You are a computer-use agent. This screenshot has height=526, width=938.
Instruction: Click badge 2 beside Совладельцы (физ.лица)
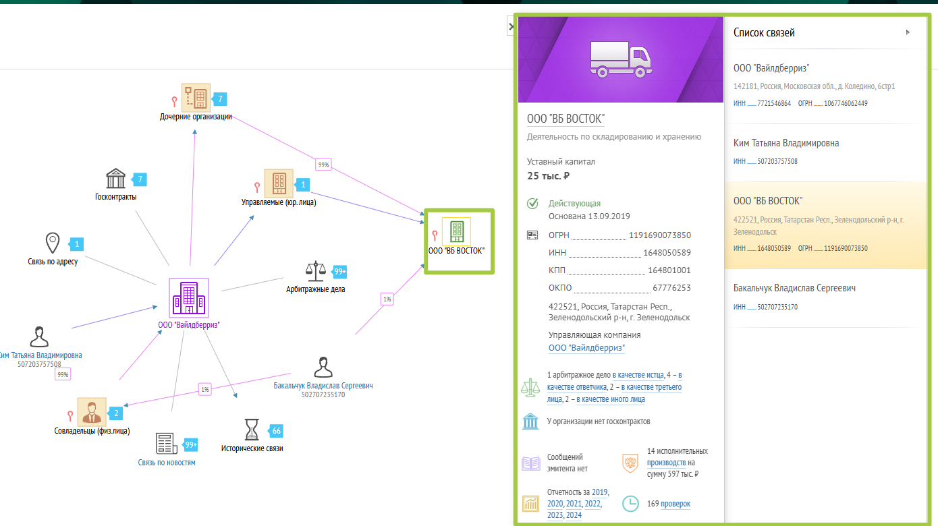coord(115,413)
